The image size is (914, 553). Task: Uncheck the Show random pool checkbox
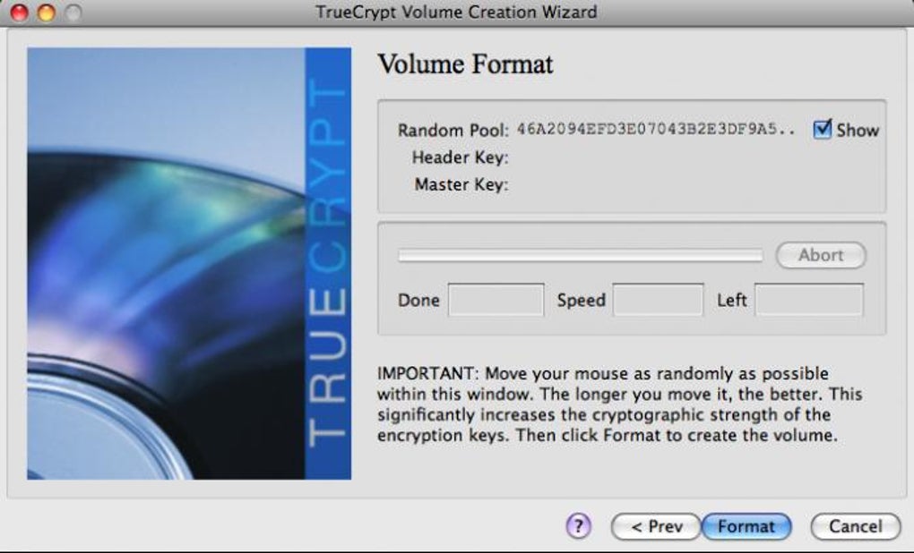(x=822, y=129)
